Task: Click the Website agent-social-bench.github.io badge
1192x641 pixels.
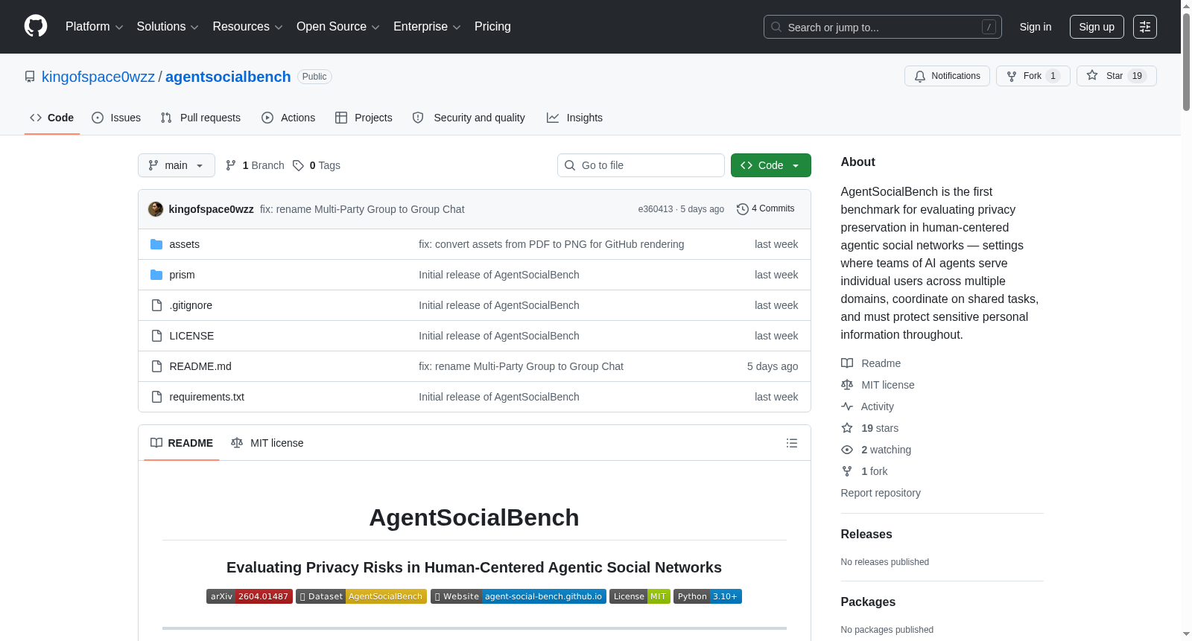Action: pyautogui.click(x=519, y=596)
